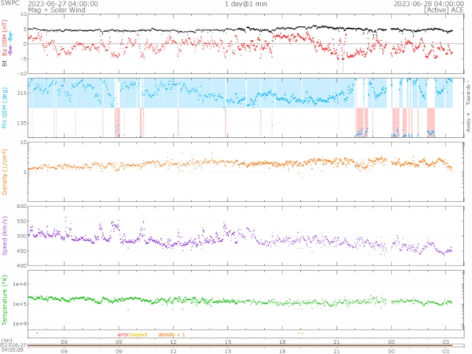This screenshot has height=354, width=472.
Task: Click the 'Phi GSM (deg)' axis label
Action: tap(5, 108)
